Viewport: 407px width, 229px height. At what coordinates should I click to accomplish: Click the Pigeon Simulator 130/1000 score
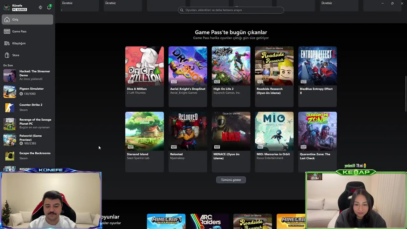30,94
